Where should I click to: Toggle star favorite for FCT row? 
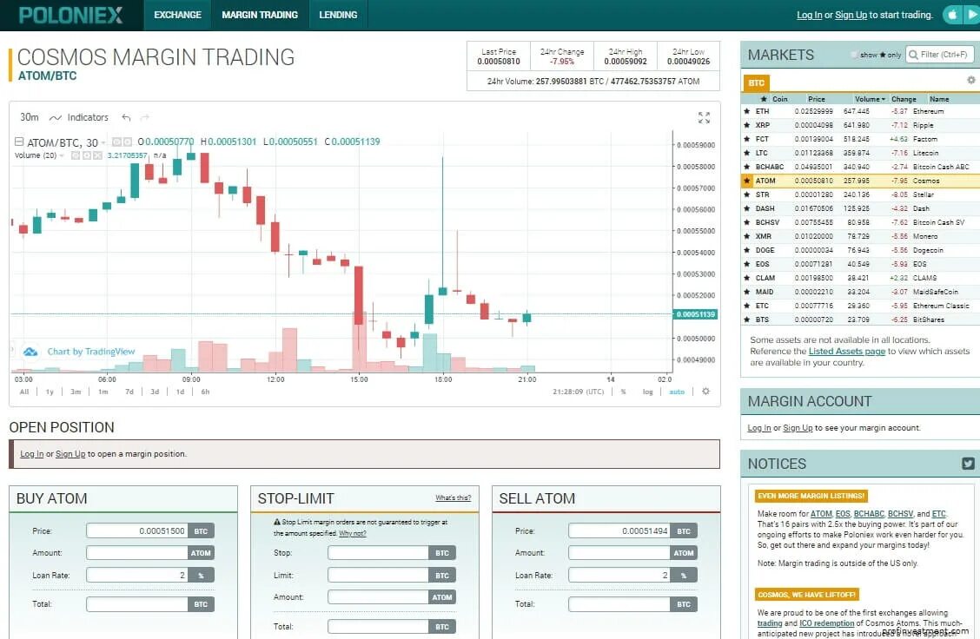tap(747, 139)
